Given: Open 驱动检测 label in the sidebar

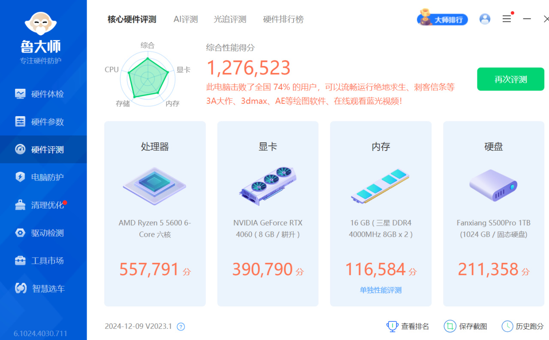Looking at the screenshot, I should pyautogui.click(x=48, y=233).
